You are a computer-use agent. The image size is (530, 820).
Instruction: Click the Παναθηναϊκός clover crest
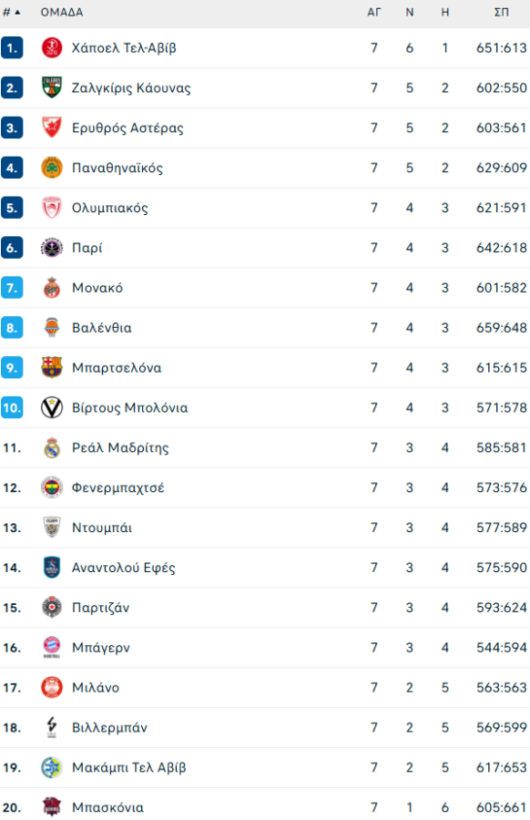click(50, 168)
